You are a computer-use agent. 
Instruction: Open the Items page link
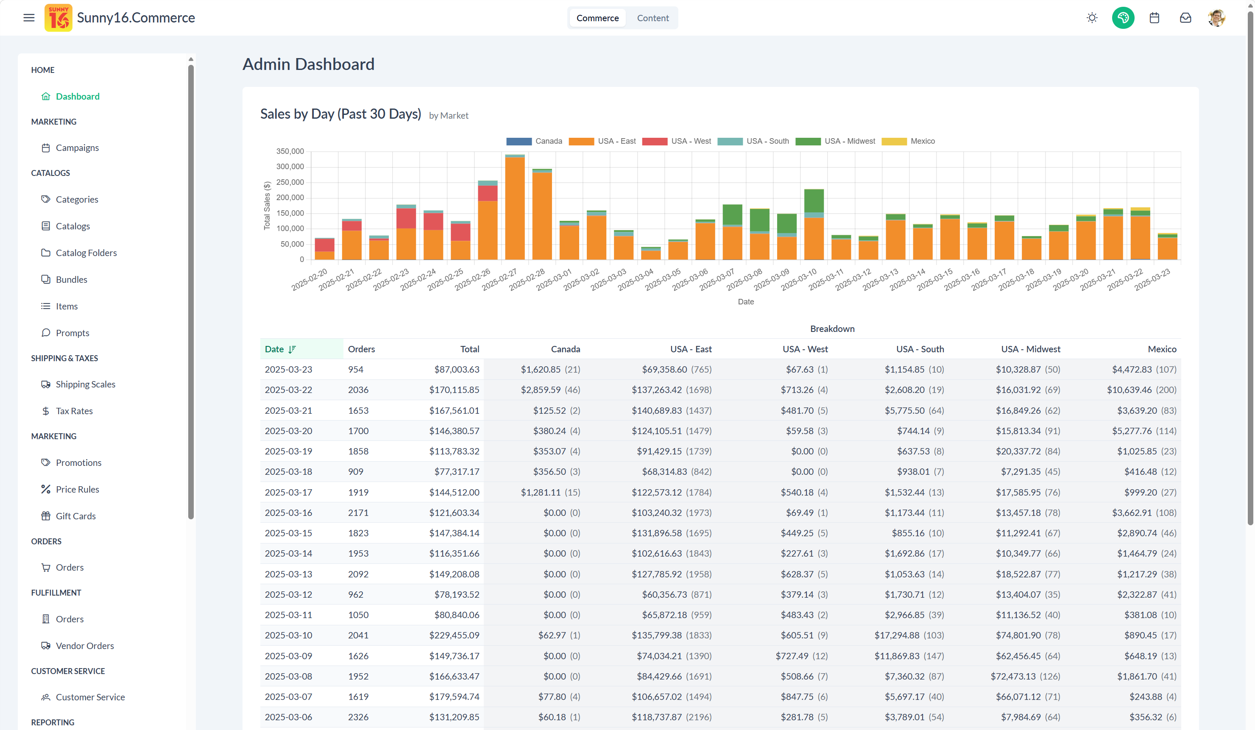66,306
